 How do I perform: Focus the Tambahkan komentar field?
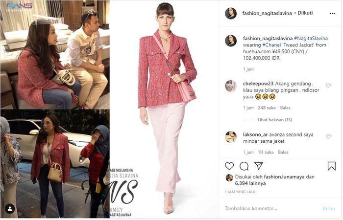point(271,208)
